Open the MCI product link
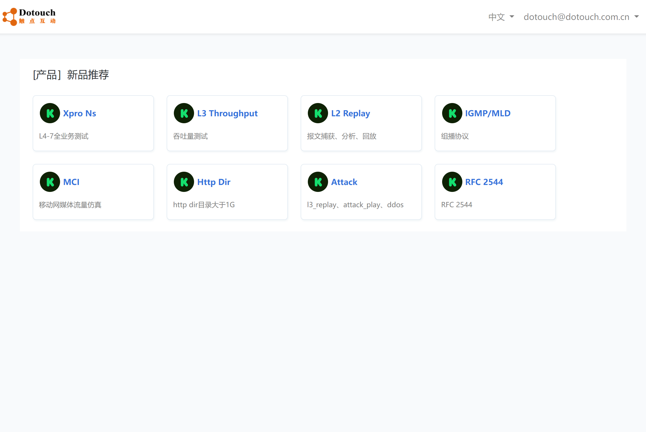The height and width of the screenshot is (432, 646). (x=71, y=182)
